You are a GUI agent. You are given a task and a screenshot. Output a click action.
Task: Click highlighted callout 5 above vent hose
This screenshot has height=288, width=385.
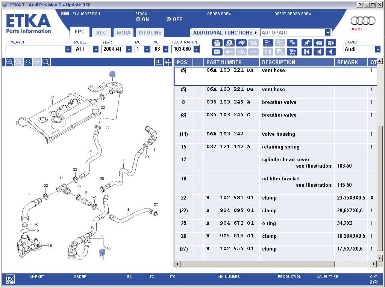coord(112,74)
